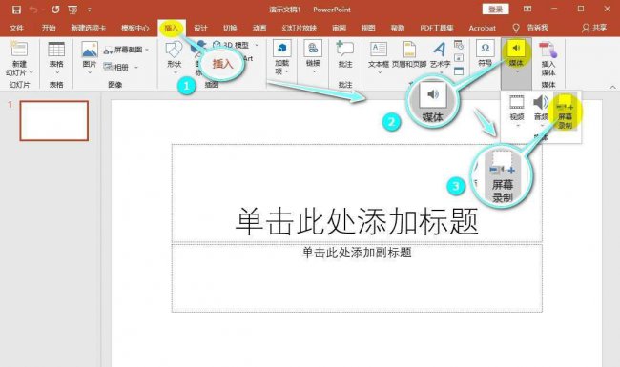Expand the 形状 dropdown arrow

pyautogui.click(x=175, y=72)
